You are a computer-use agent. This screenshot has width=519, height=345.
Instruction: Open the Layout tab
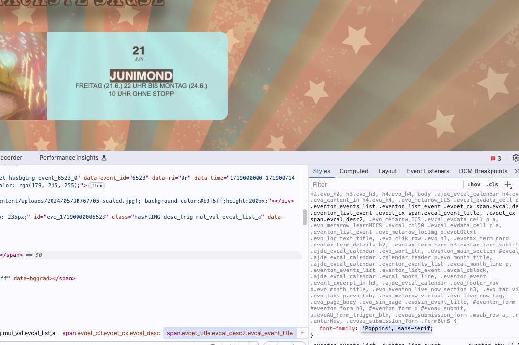click(x=388, y=171)
